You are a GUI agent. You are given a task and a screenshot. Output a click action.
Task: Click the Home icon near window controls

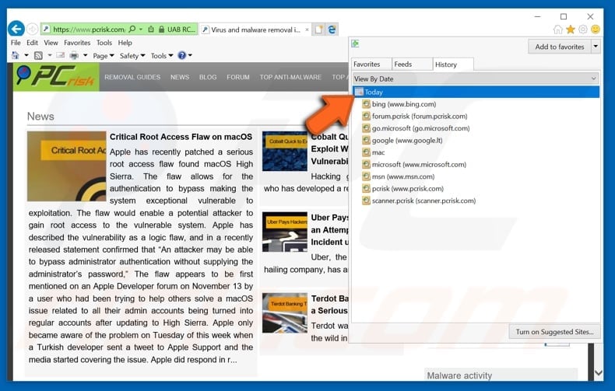(x=557, y=30)
